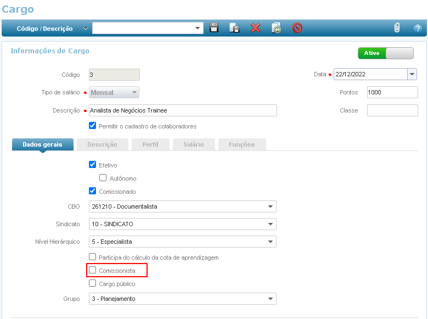This screenshot has height=319, width=428.
Task: Enable the Comissionista checkbox
Action: tap(93, 270)
